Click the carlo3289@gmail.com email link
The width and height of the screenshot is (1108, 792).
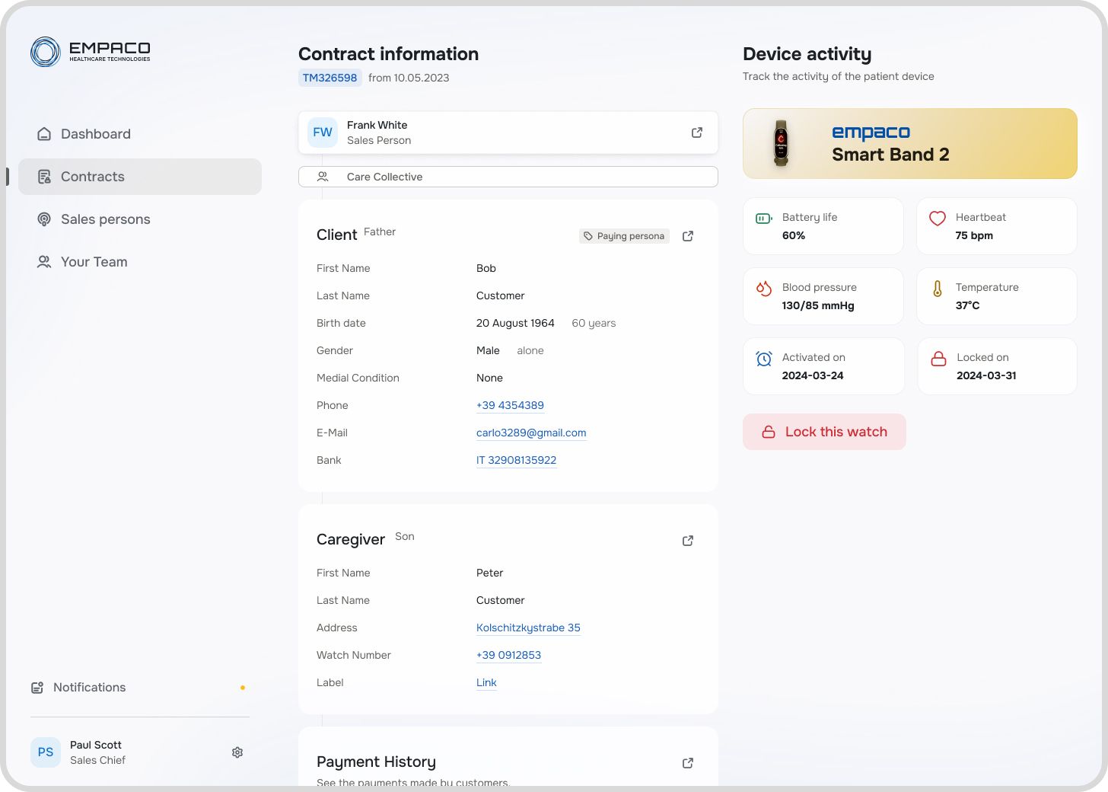pos(531,433)
